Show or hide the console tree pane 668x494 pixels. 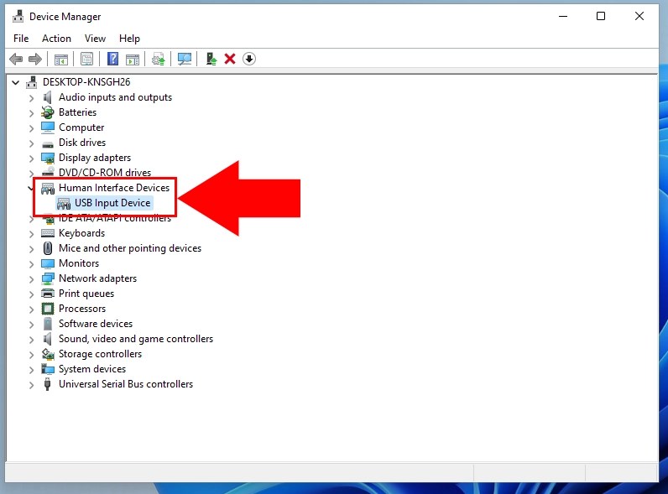[61, 60]
